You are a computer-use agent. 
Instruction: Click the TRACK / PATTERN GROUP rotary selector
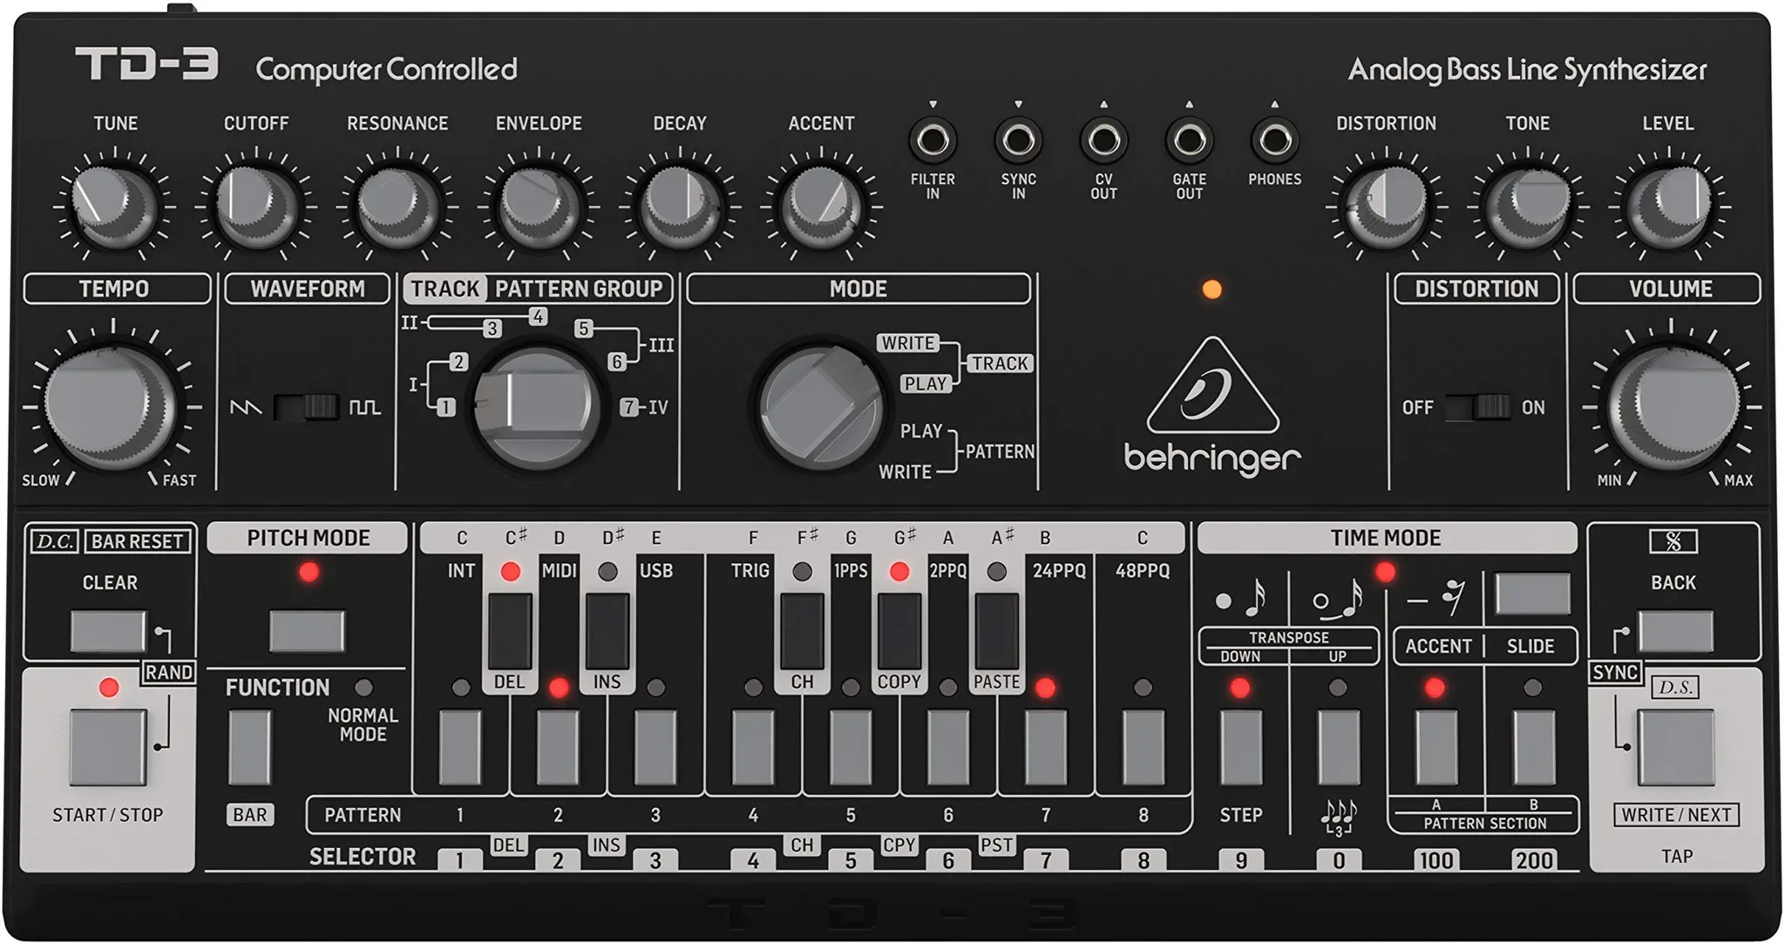pos(537,406)
